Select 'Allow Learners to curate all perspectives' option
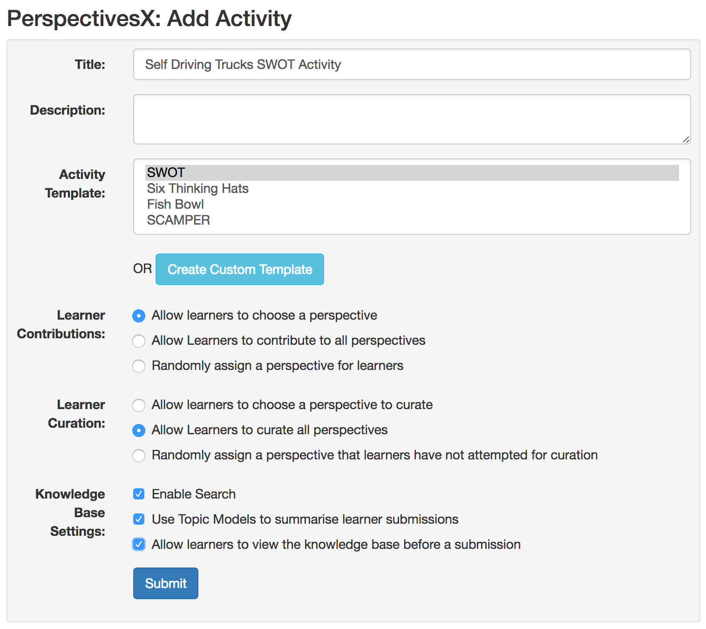 pyautogui.click(x=139, y=431)
